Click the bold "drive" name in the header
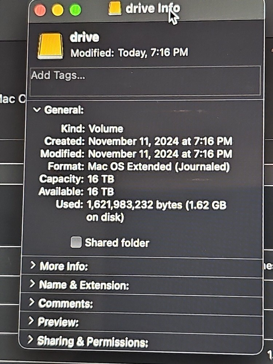 click(x=84, y=37)
